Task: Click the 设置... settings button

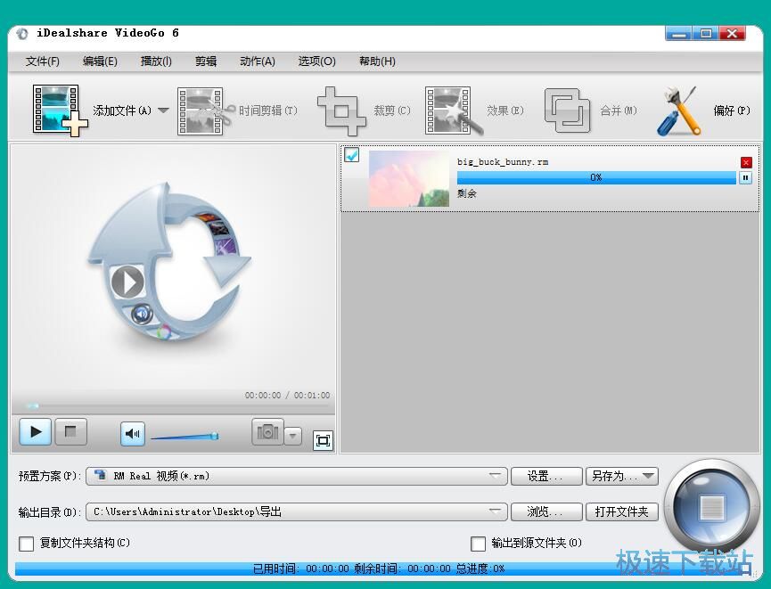Action: click(546, 476)
